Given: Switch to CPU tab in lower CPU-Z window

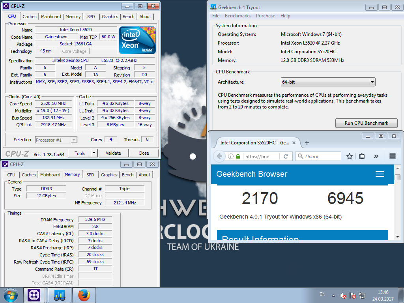Looking at the screenshot, I should tap(11, 175).
